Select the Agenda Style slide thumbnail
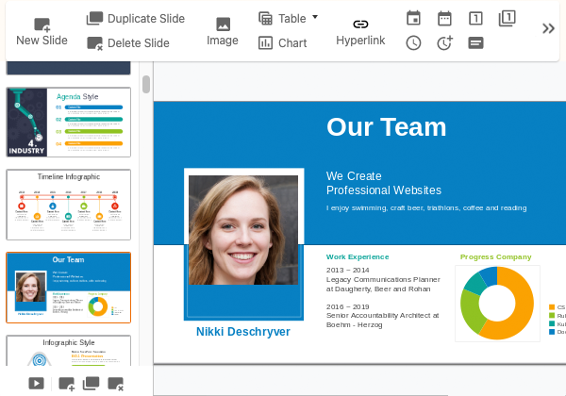The width and height of the screenshot is (566, 396). [68, 123]
